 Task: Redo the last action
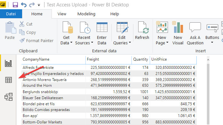(32, 5)
